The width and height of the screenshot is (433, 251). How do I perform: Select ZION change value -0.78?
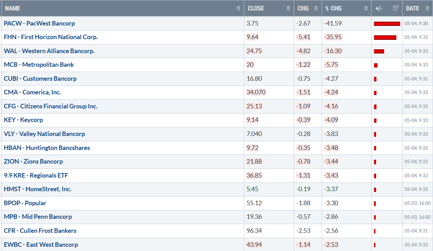point(303,162)
